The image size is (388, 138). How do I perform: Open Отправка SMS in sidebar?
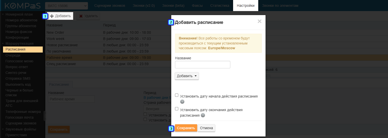[x=18, y=78]
